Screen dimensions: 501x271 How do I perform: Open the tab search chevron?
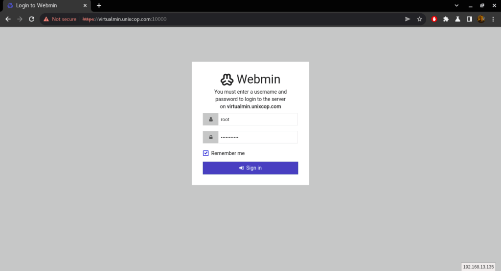click(x=456, y=5)
